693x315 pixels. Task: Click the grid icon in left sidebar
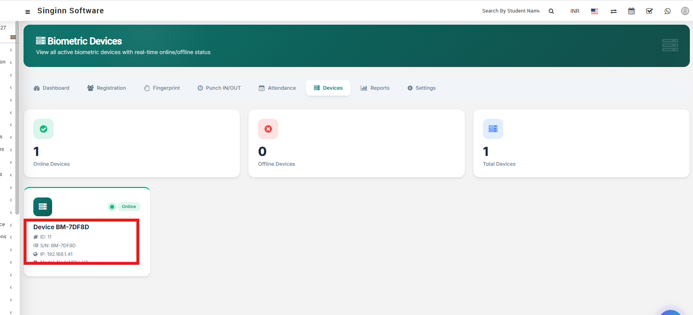coord(13,37)
